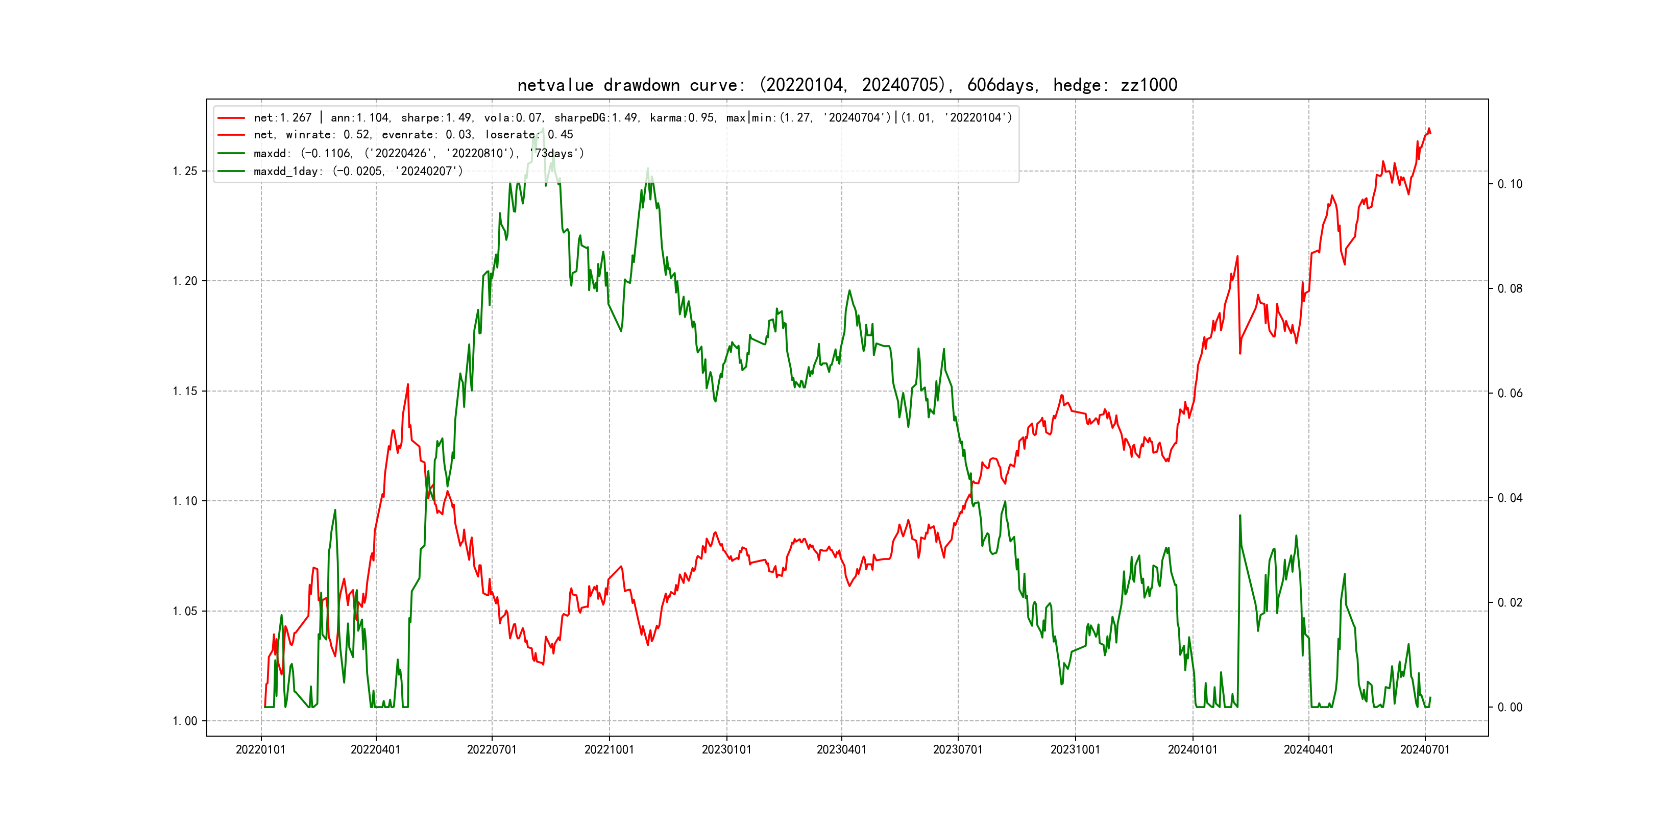Click the red winrate legend line swatch
The height and width of the screenshot is (827, 1654).
(231, 135)
